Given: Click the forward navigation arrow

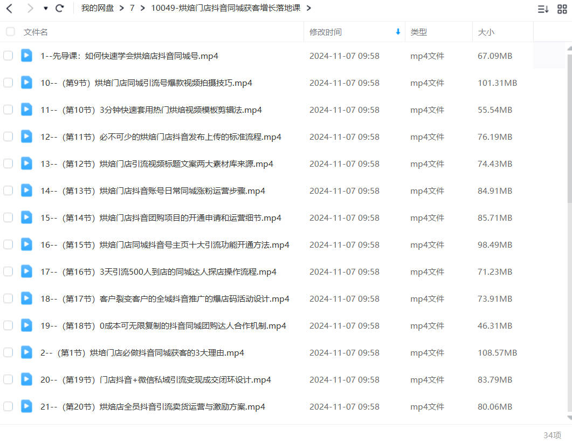Looking at the screenshot, I should (x=30, y=8).
